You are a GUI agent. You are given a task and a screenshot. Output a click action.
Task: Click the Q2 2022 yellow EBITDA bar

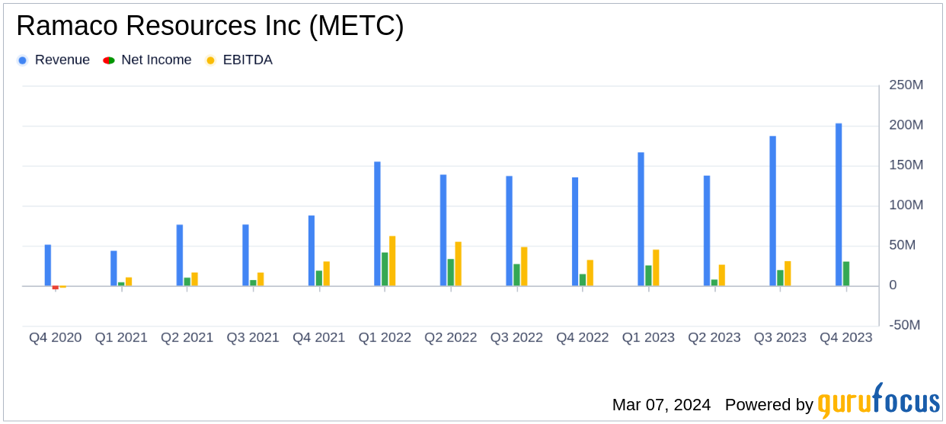point(459,264)
